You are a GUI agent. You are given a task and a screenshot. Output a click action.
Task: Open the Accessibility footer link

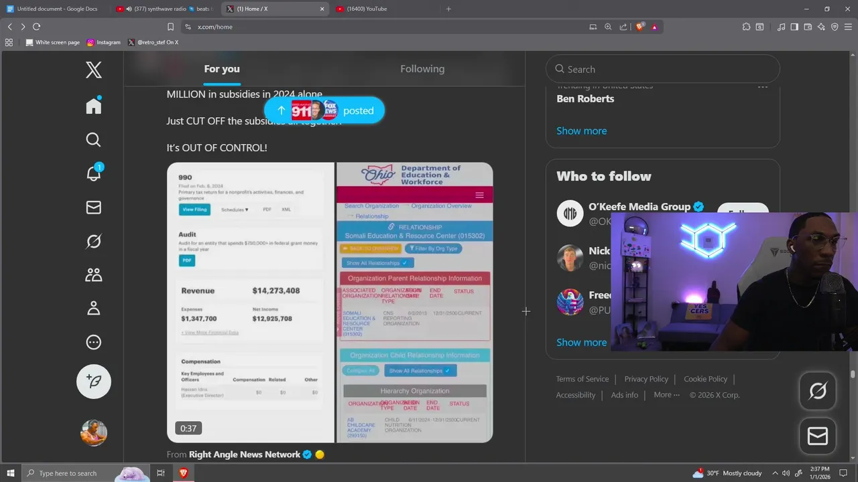(x=576, y=395)
